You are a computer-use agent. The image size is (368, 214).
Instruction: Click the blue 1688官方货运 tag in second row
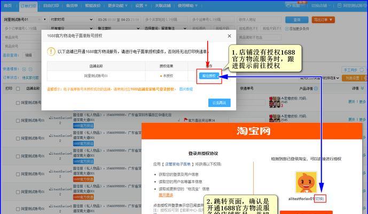point(83,126)
